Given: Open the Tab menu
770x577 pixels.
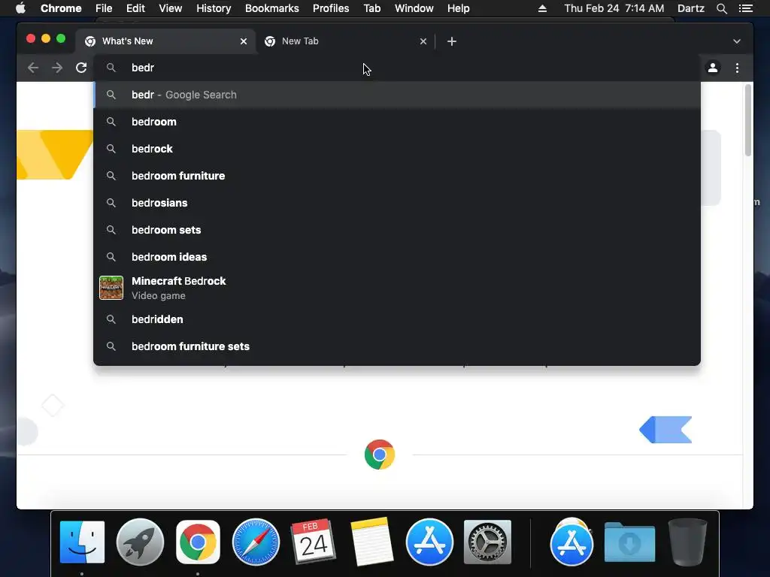Looking at the screenshot, I should click(372, 8).
